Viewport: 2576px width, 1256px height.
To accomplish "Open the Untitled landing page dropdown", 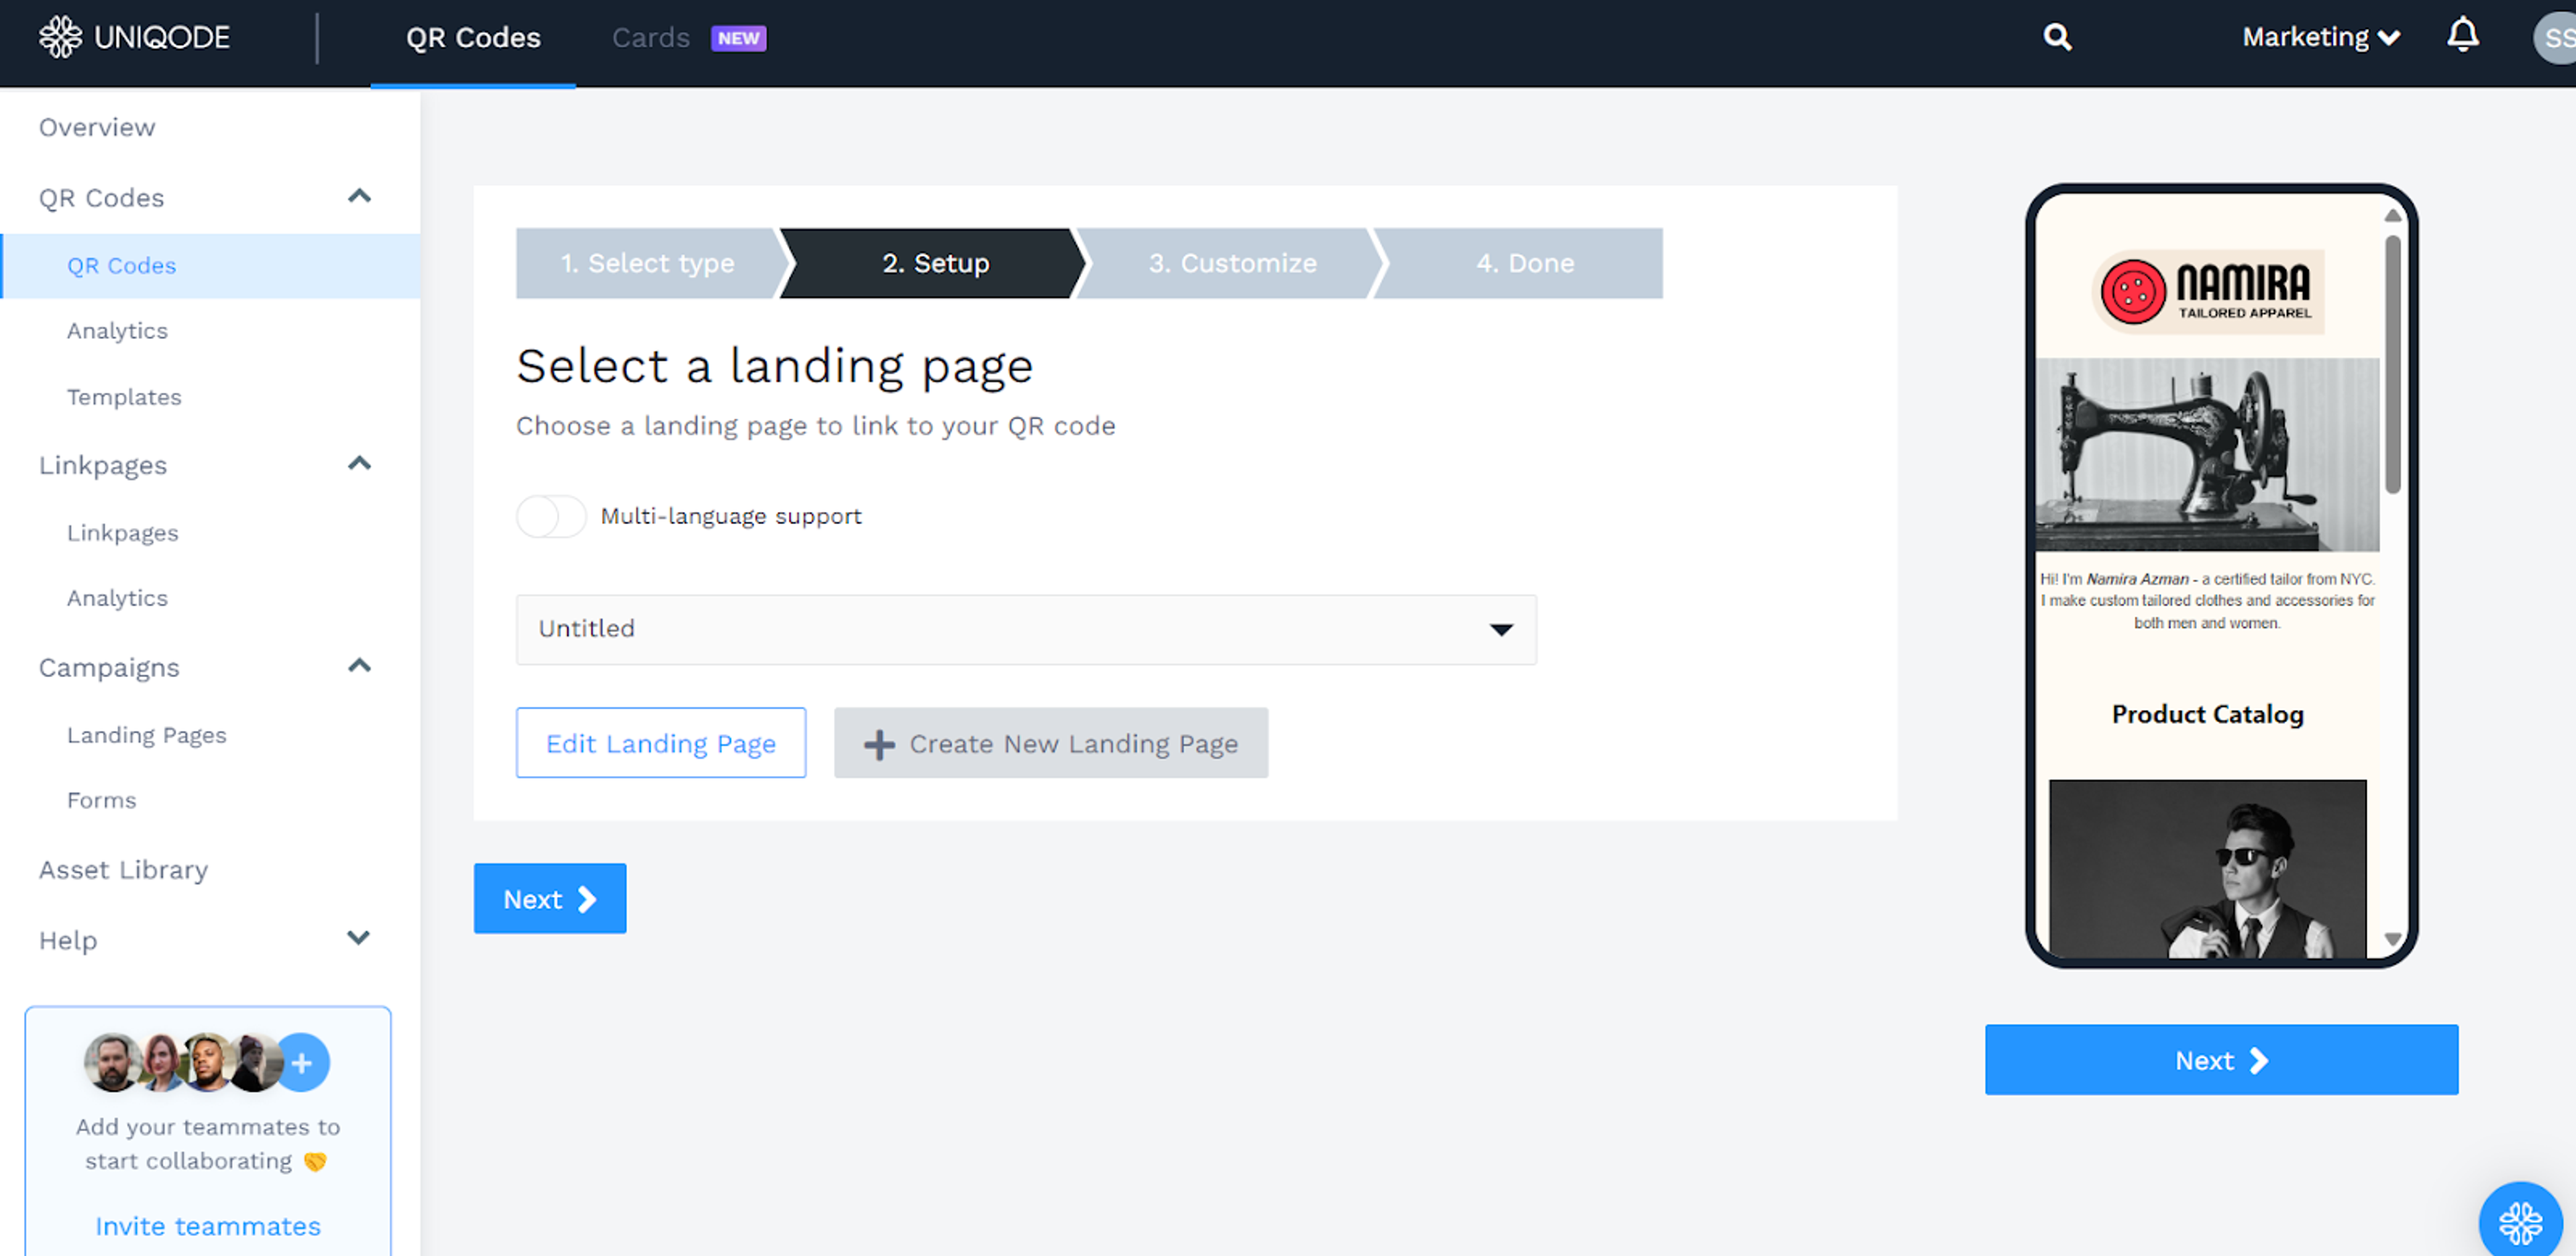I will point(1026,629).
